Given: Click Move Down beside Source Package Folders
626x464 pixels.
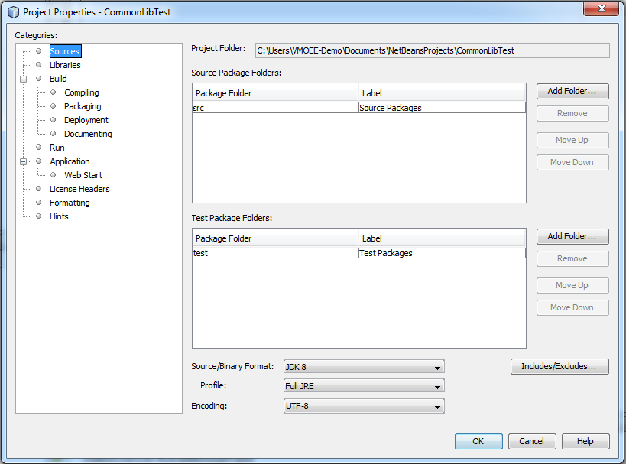Looking at the screenshot, I should pos(572,163).
